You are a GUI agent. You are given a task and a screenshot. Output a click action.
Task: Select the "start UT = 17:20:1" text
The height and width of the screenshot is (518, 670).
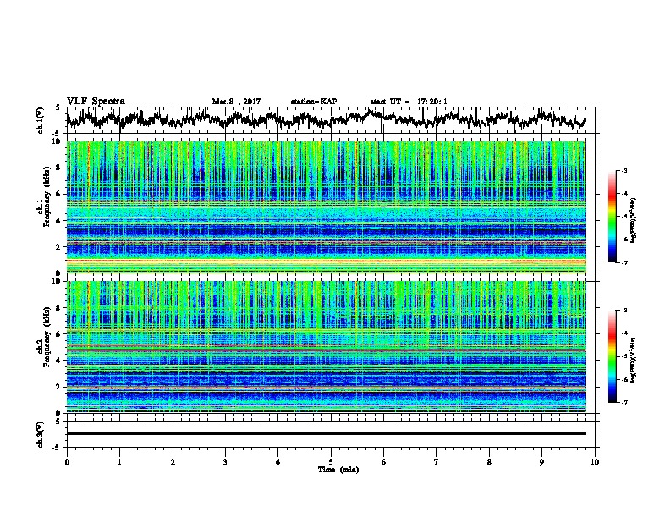pos(409,102)
